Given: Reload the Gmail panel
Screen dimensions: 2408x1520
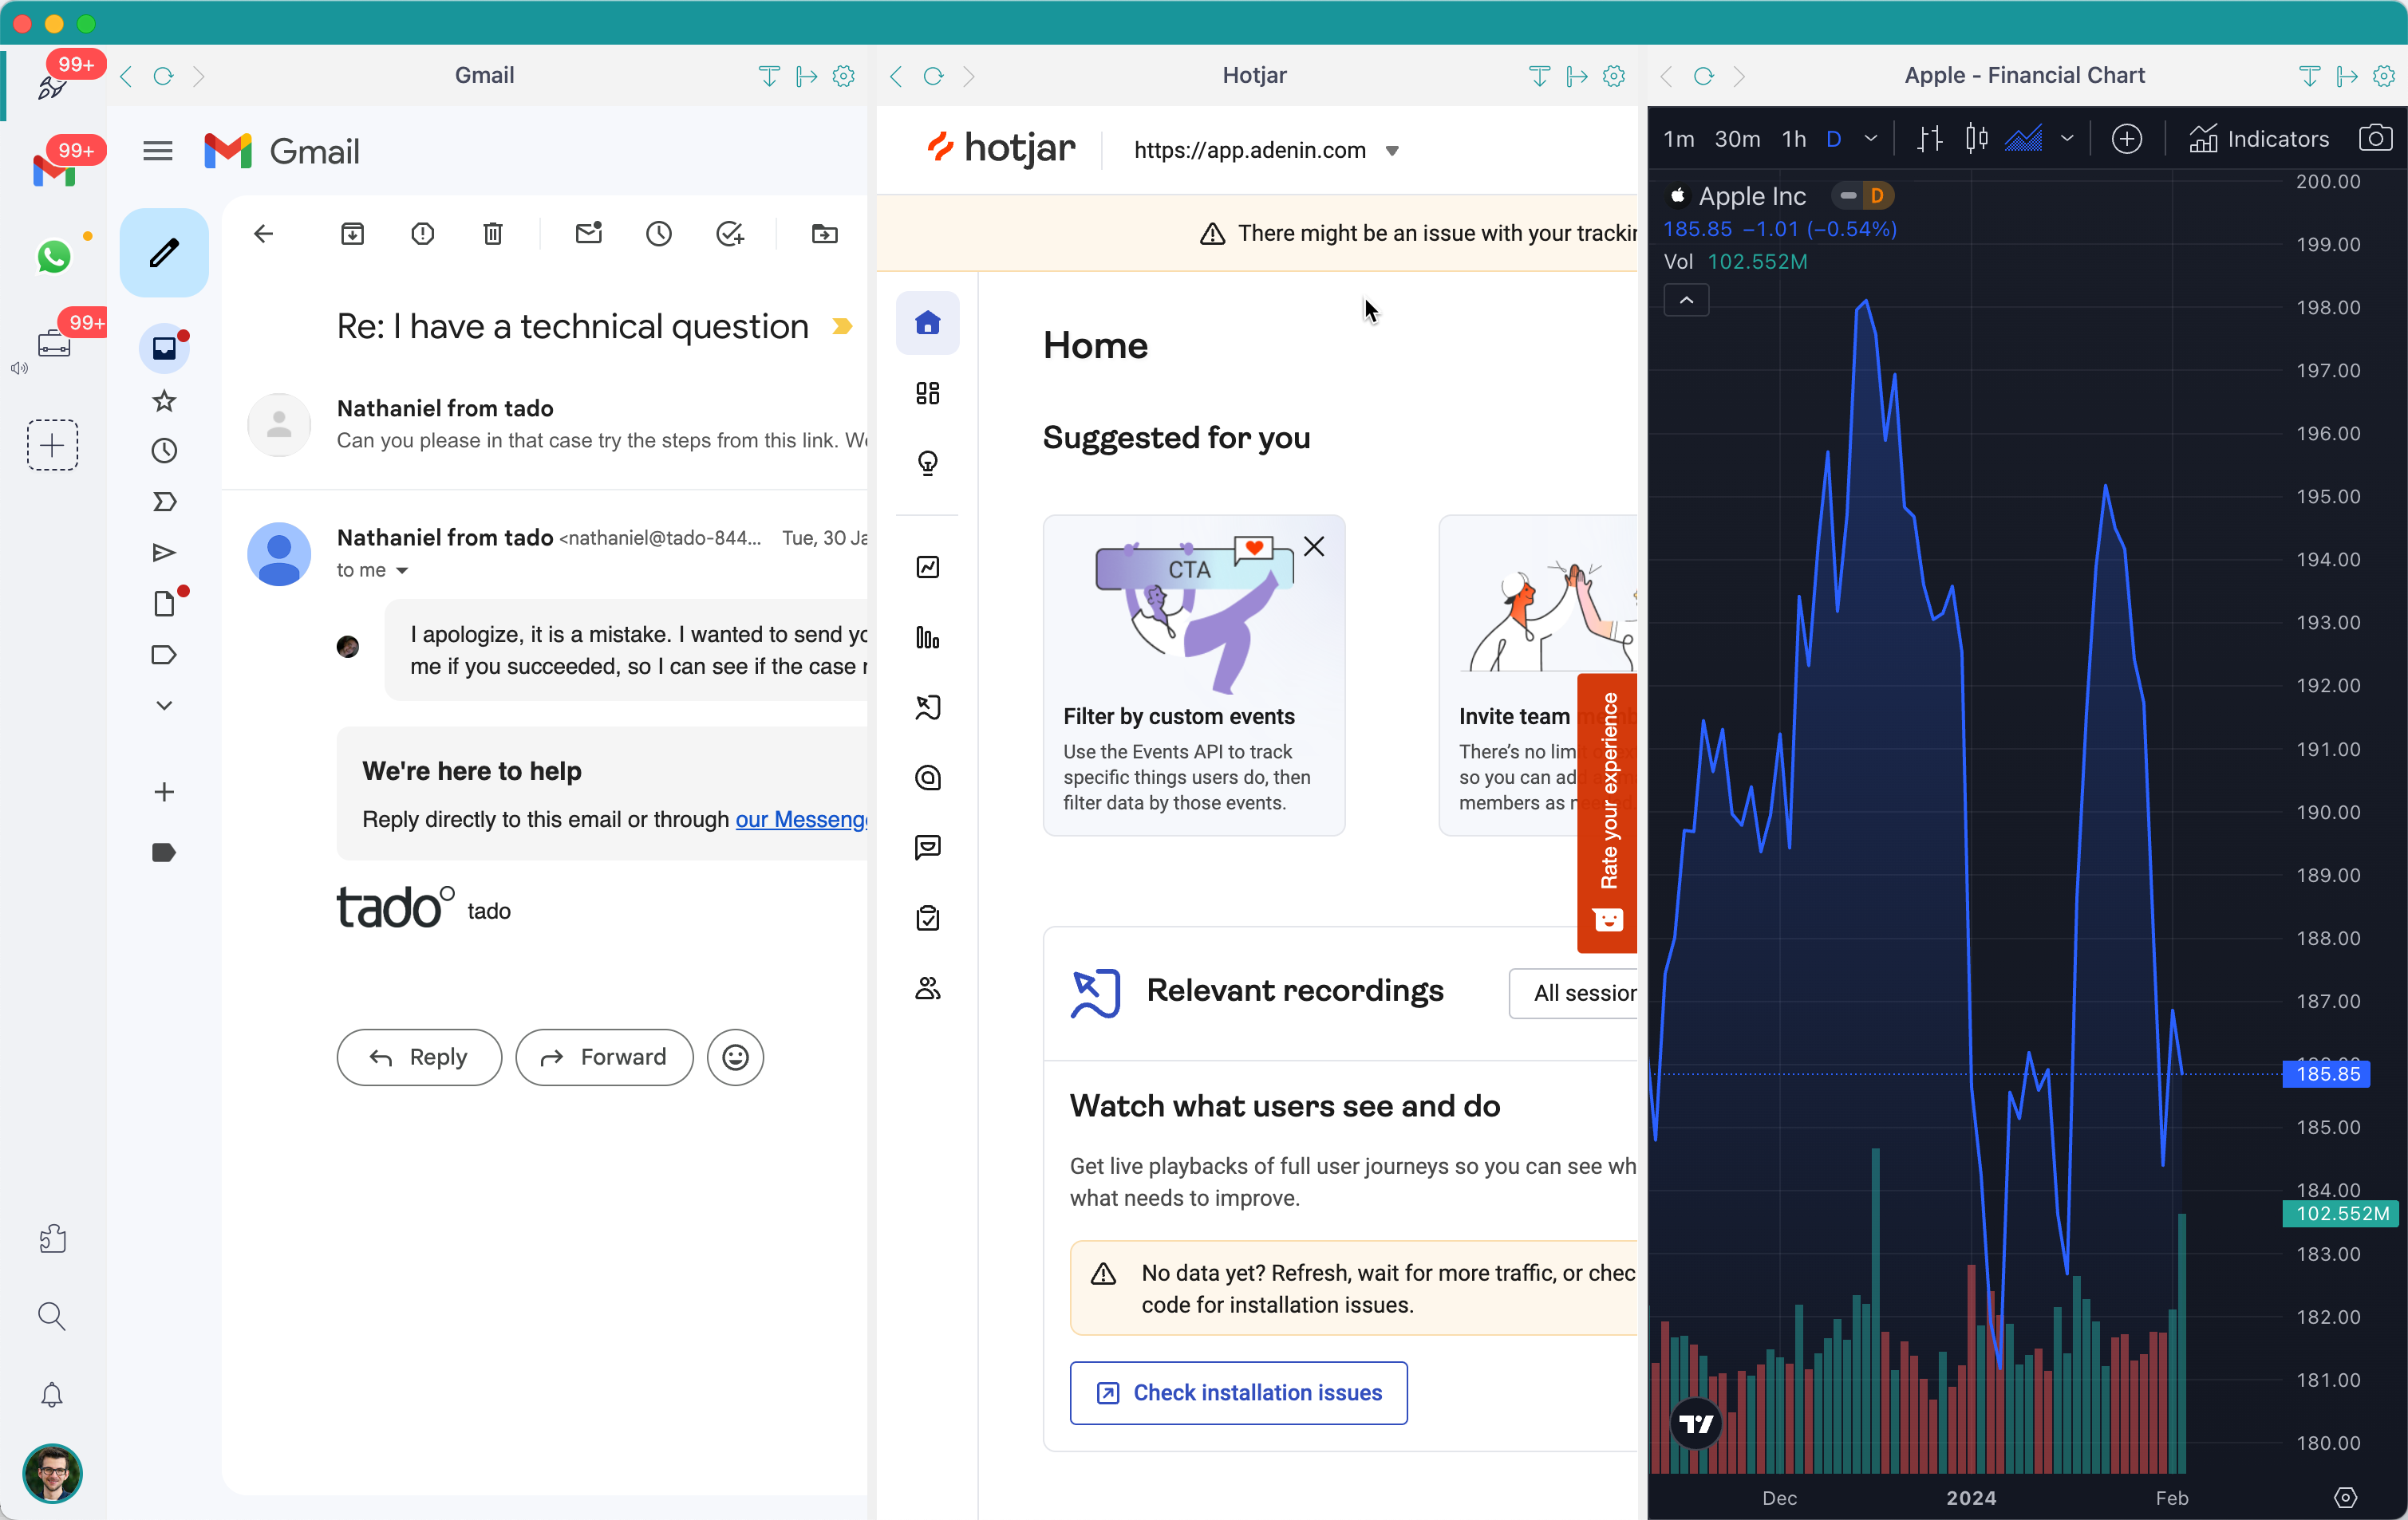Looking at the screenshot, I should click(163, 76).
